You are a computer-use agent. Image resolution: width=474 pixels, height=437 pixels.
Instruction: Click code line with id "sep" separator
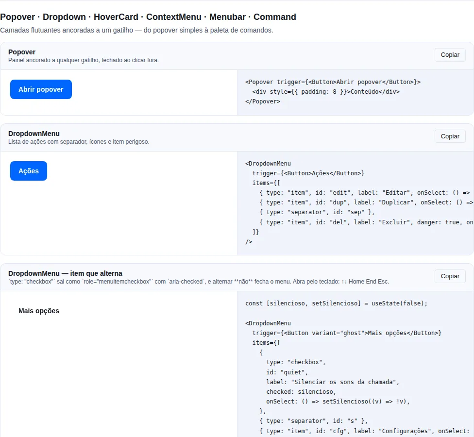tap(317, 212)
